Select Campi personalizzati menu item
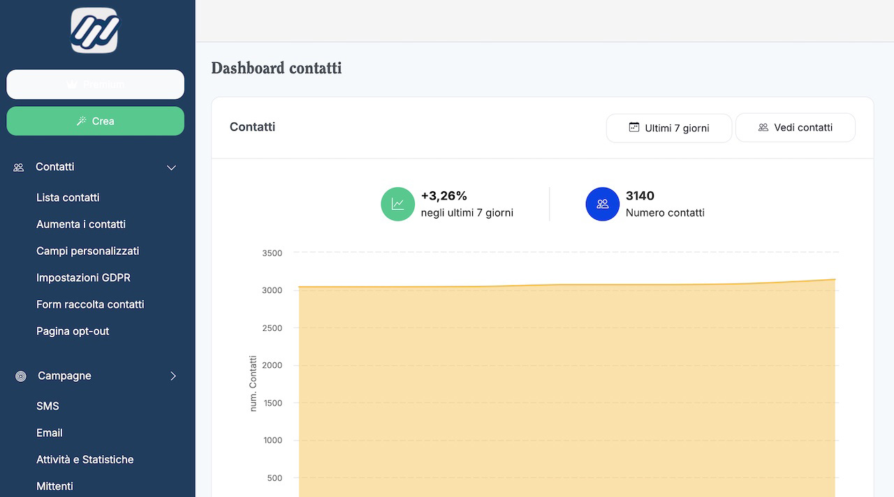 [87, 251]
